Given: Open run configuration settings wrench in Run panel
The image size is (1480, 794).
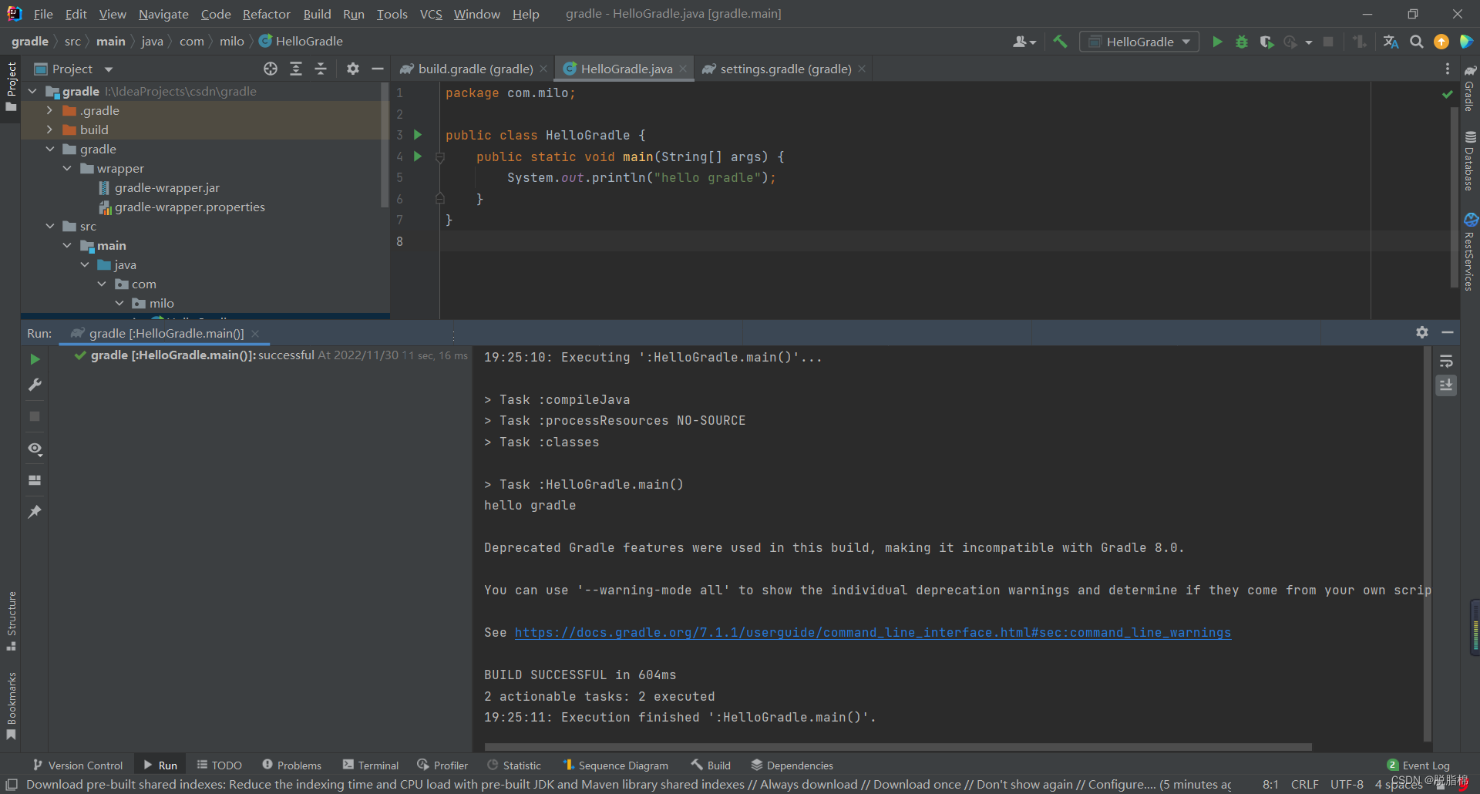Looking at the screenshot, I should (x=34, y=385).
